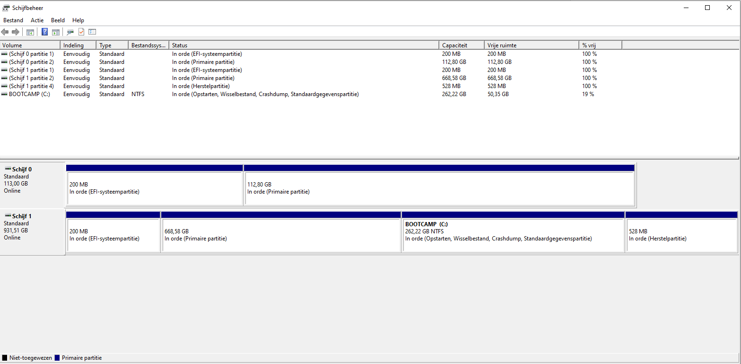
Task: Select BOOTCAMP (C:) row in volume list
Action: click(x=29, y=94)
